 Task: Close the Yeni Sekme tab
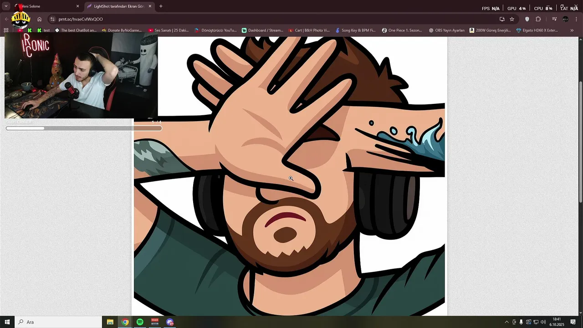pos(77,6)
